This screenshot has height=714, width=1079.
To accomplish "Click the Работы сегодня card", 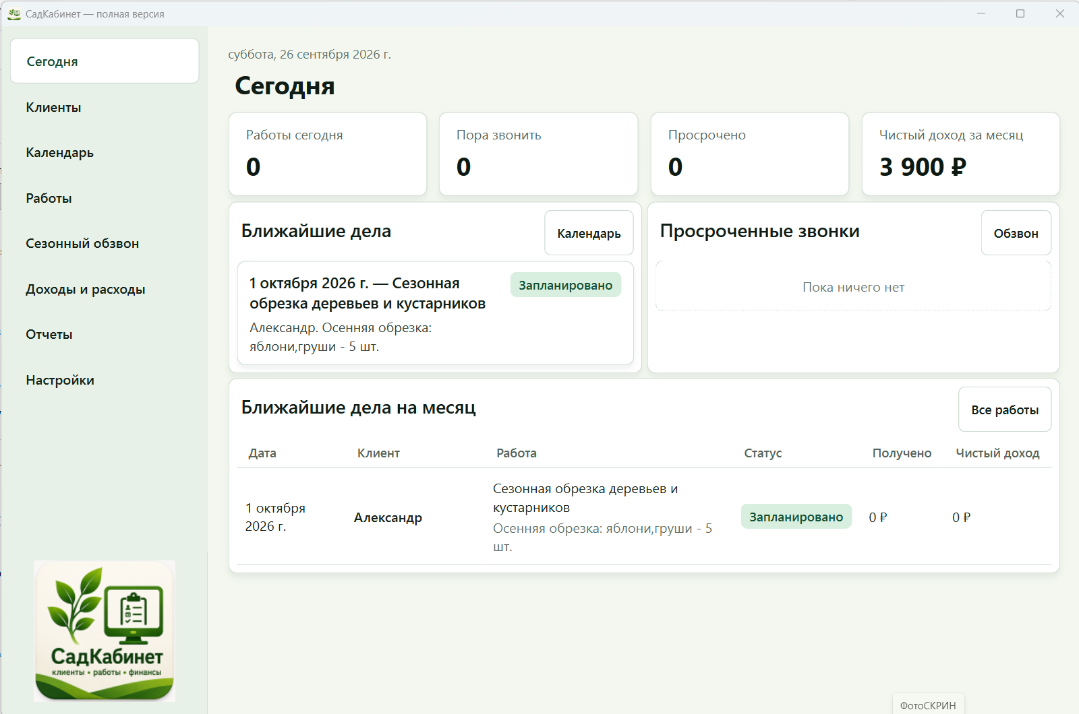I will point(328,154).
